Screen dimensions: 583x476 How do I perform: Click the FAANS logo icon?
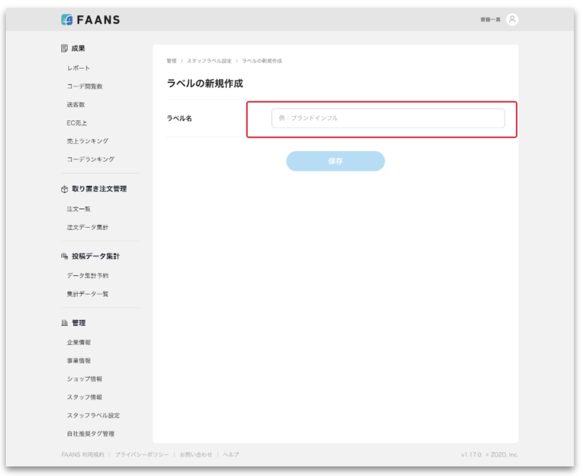67,20
